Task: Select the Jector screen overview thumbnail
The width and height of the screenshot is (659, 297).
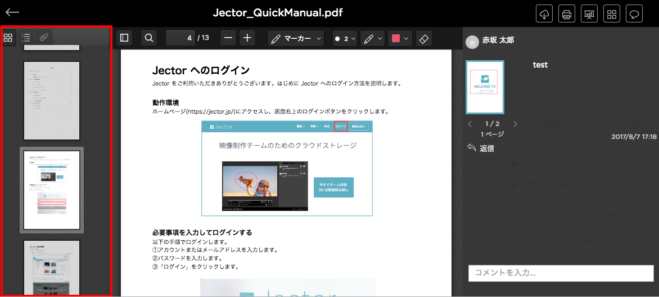Action: [x=52, y=267]
